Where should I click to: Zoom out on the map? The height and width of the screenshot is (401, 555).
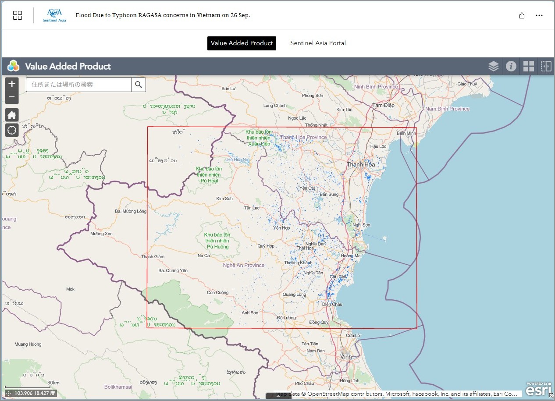point(12,97)
